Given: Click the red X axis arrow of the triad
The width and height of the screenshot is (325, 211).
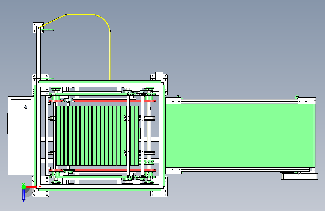Looking at the screenshot, I should tap(31, 187).
